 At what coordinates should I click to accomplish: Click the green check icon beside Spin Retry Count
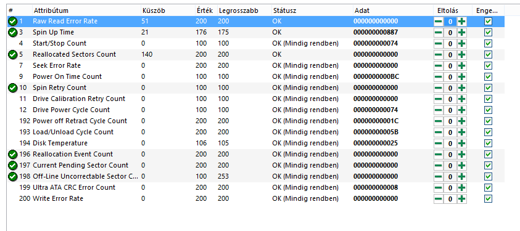point(12,88)
